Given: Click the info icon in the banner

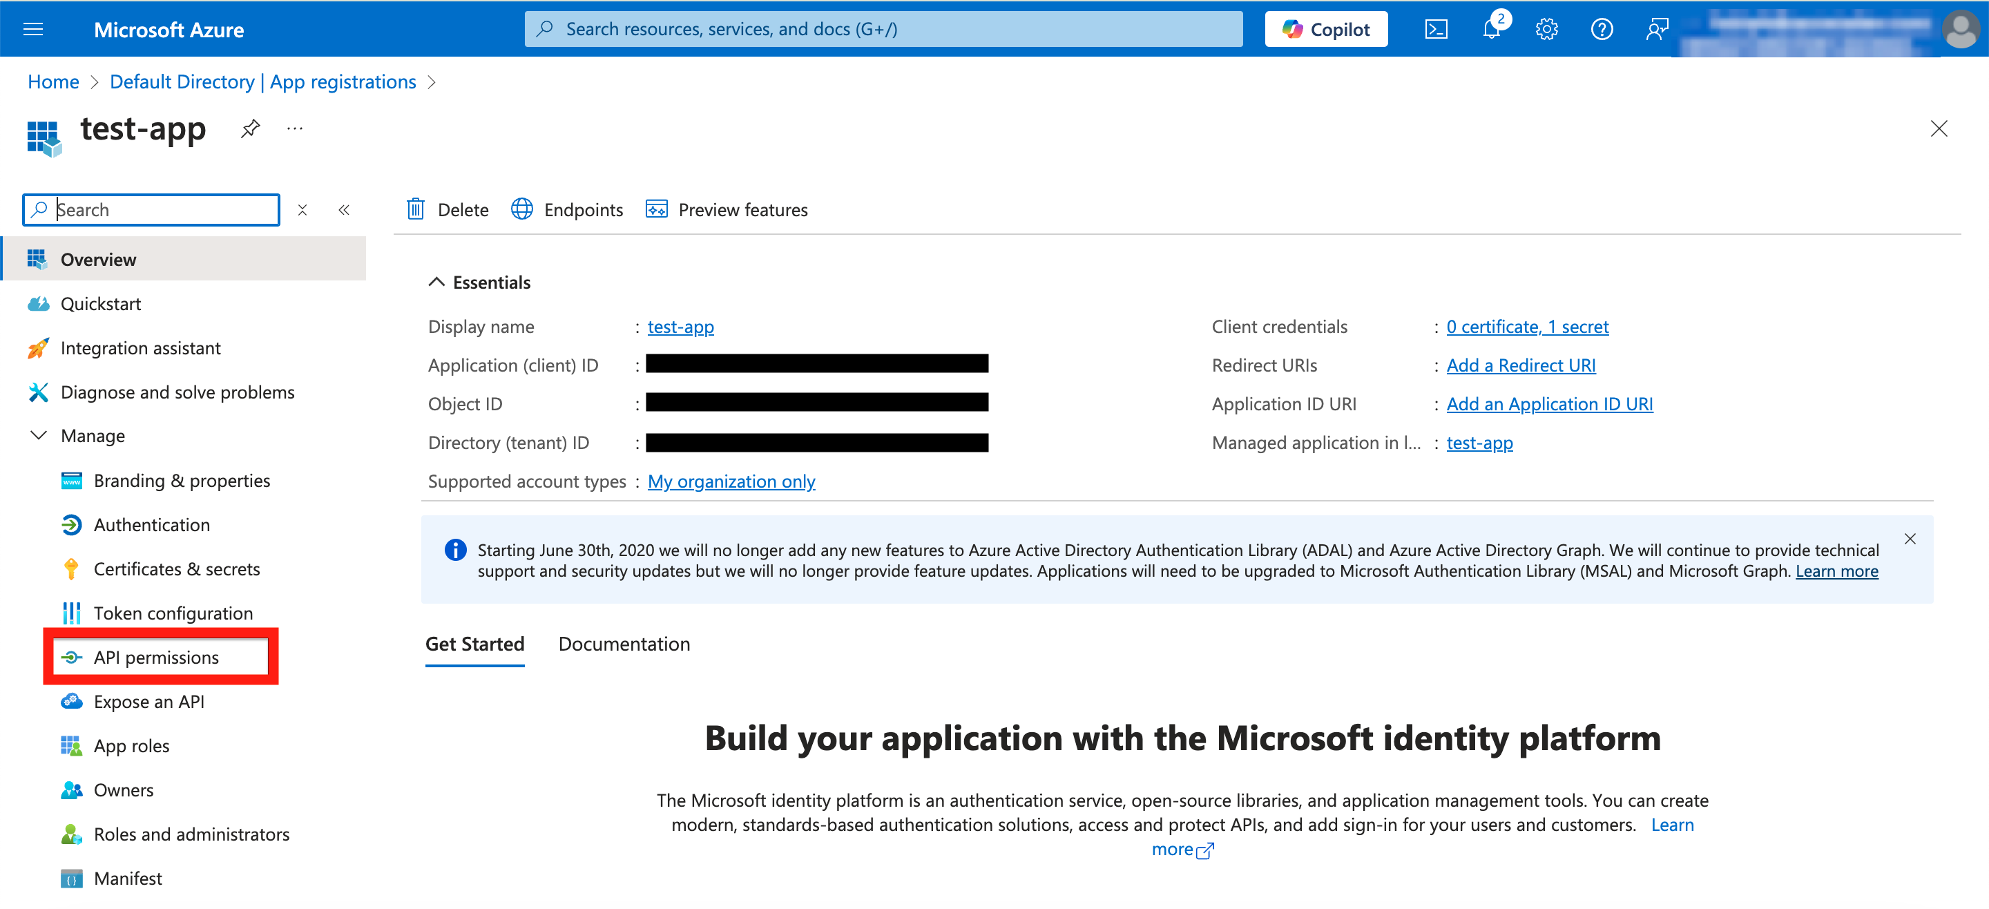Looking at the screenshot, I should pos(456,550).
